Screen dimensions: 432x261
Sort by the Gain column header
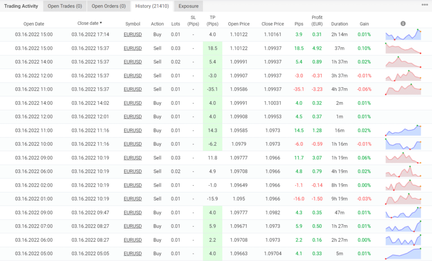364,24
